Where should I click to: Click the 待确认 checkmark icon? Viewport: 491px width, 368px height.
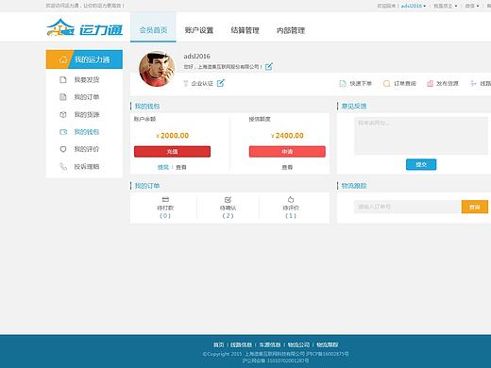(x=228, y=199)
